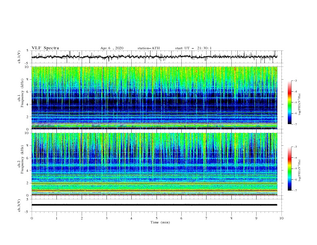Click the ch.1 colorbar "log(PSD)(V²/Hz)" label
This screenshot has height=245, width=317.
299,104
